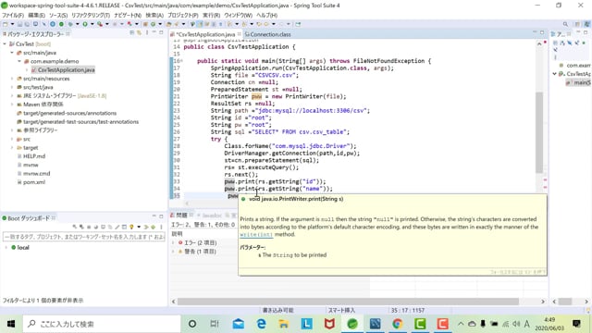
Task: Maximize the editor area with its maximize icon
Action: pos(542,33)
